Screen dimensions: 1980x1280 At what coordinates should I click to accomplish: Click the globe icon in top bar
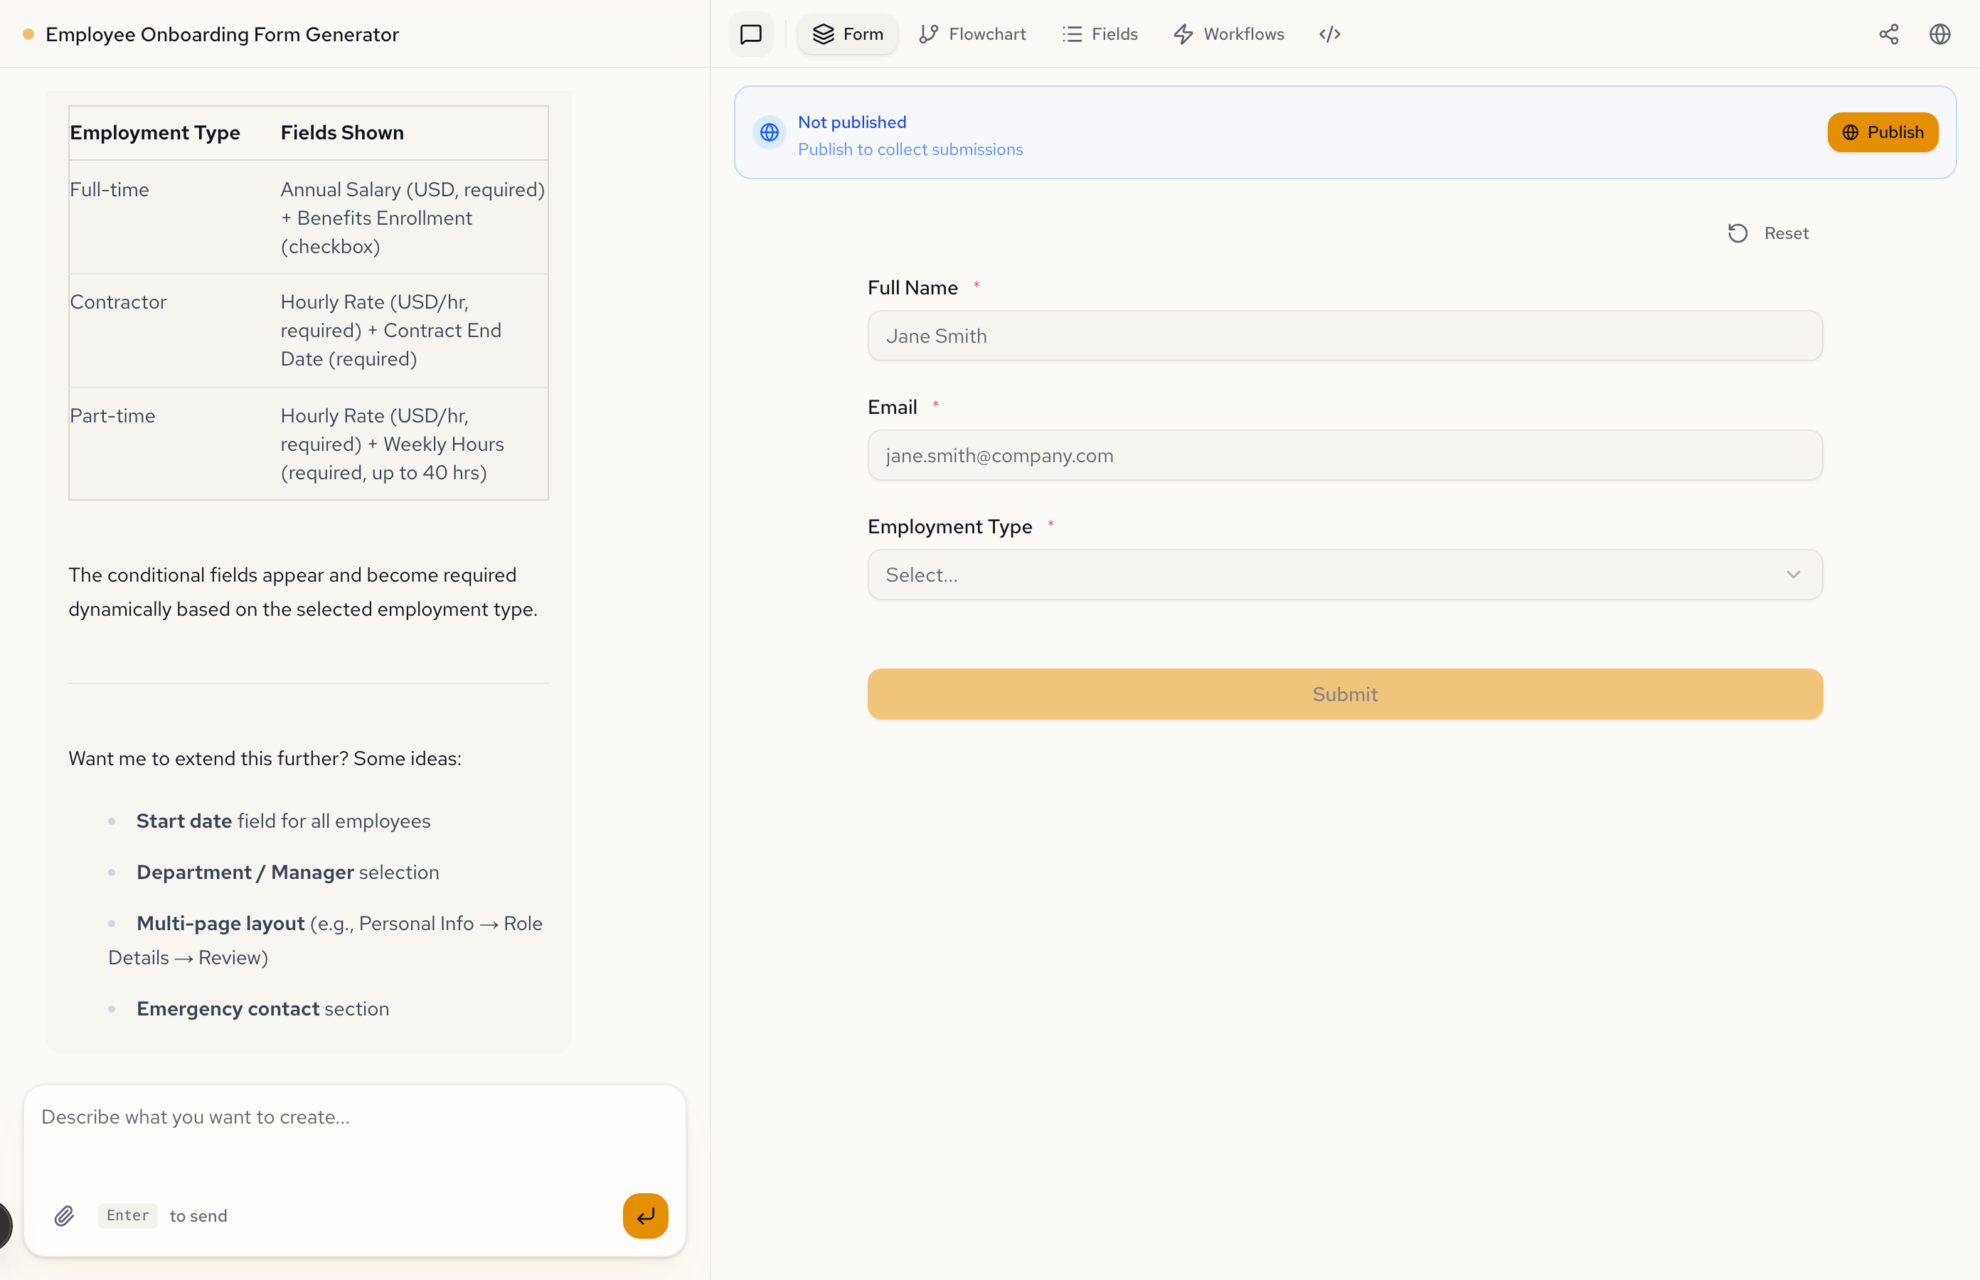(1939, 34)
